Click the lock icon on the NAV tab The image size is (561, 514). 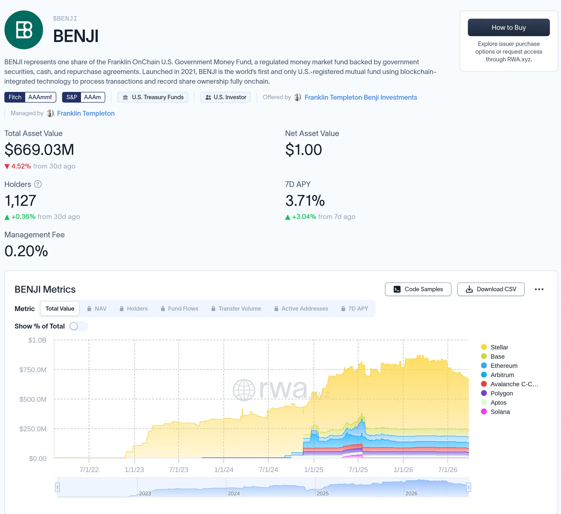point(89,309)
